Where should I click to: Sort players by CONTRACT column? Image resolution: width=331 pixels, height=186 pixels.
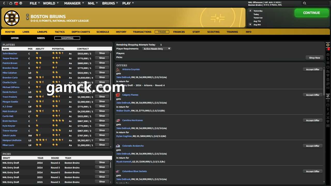point(83,49)
